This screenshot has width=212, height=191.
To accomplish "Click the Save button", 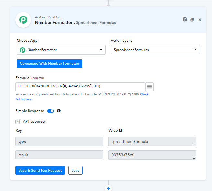I will click(x=76, y=170).
